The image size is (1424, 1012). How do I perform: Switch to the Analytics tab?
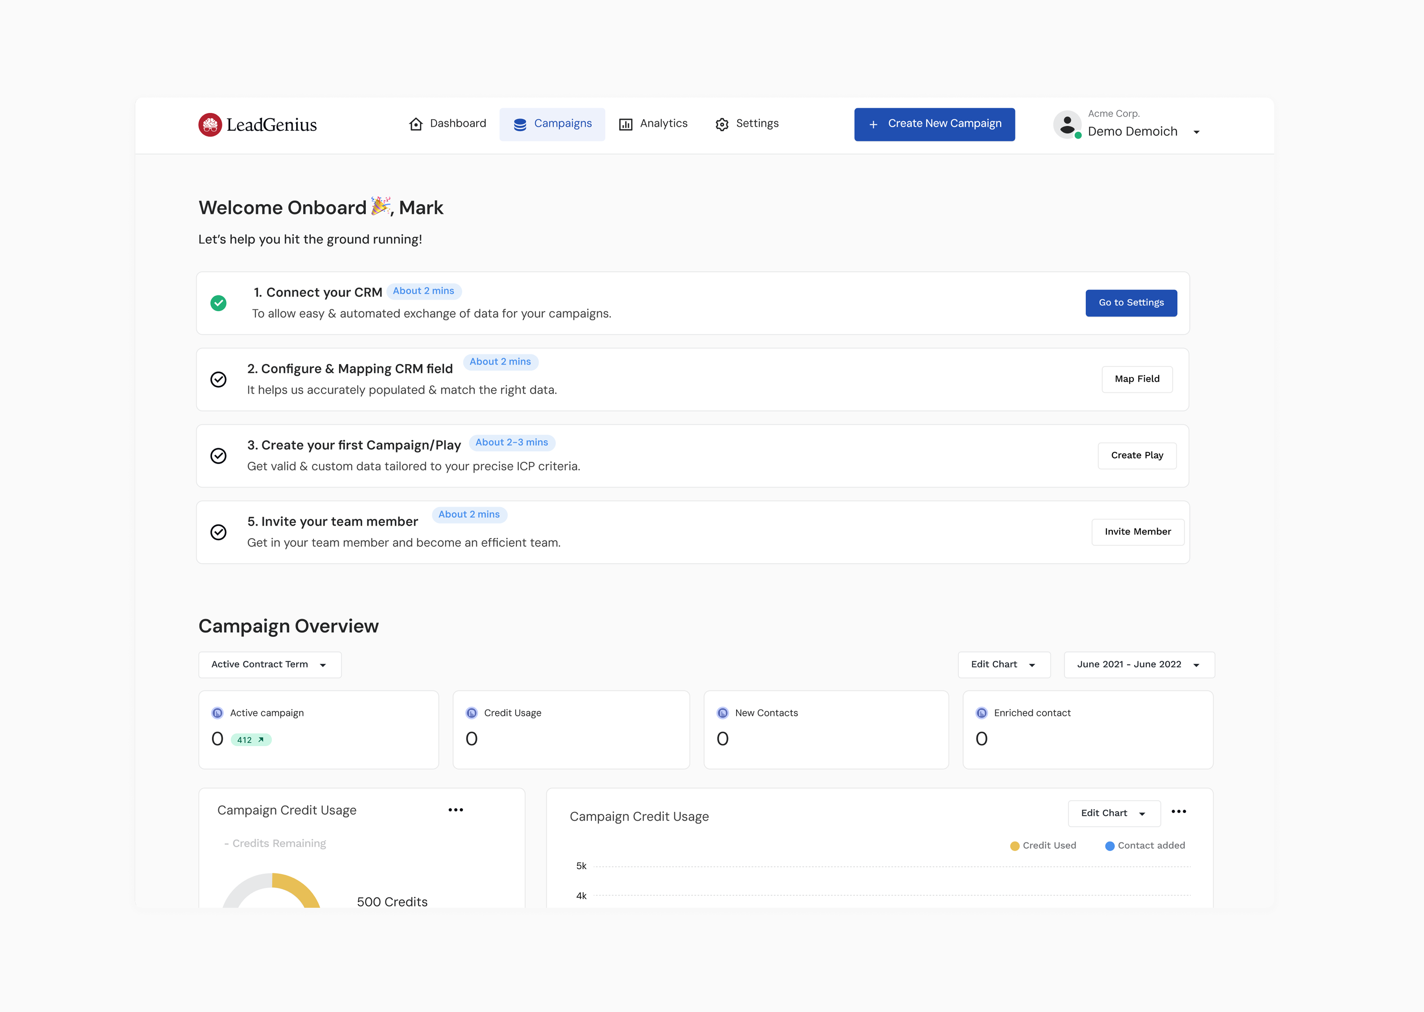653,124
